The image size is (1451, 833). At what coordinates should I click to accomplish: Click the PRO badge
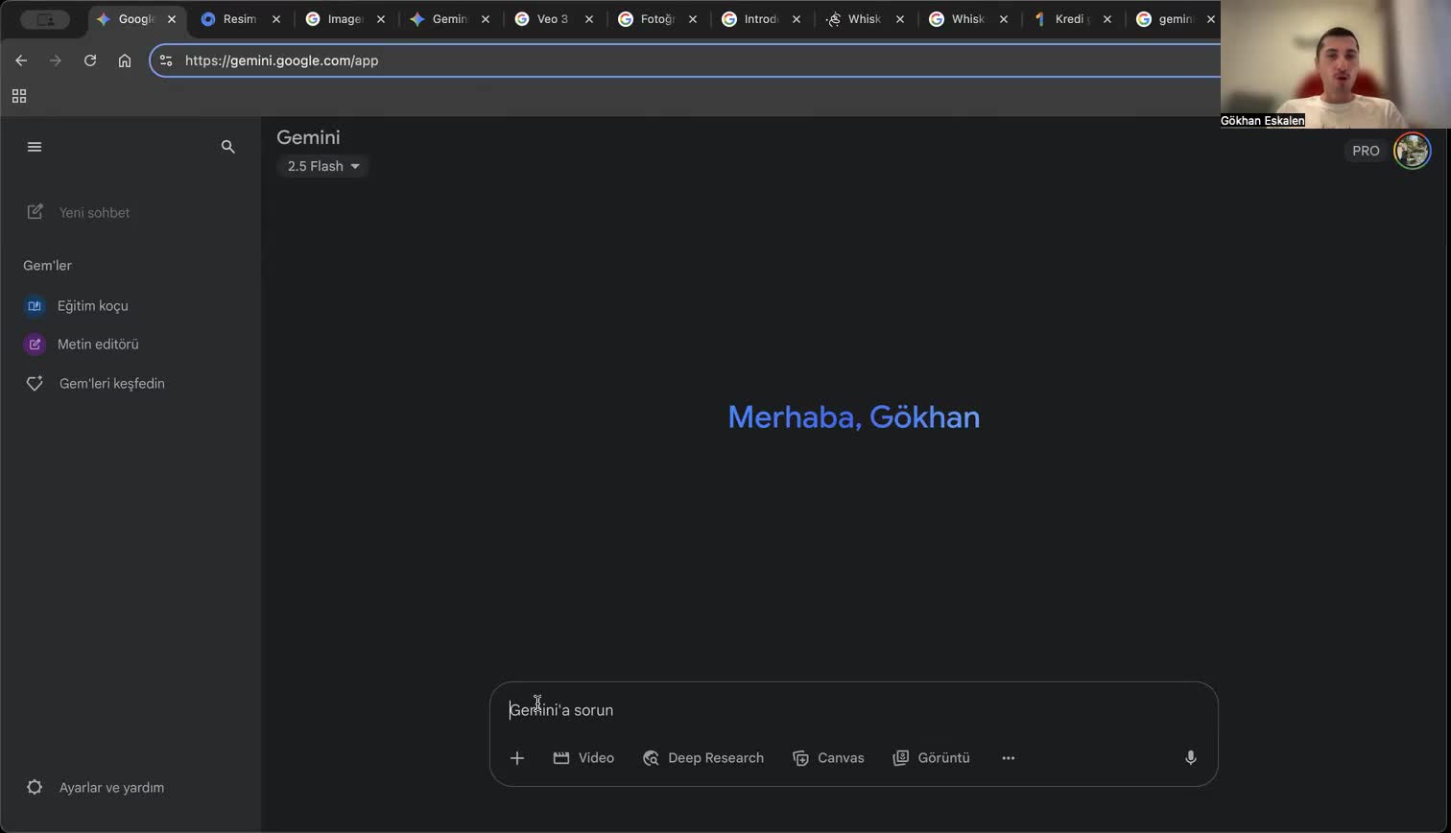point(1365,151)
